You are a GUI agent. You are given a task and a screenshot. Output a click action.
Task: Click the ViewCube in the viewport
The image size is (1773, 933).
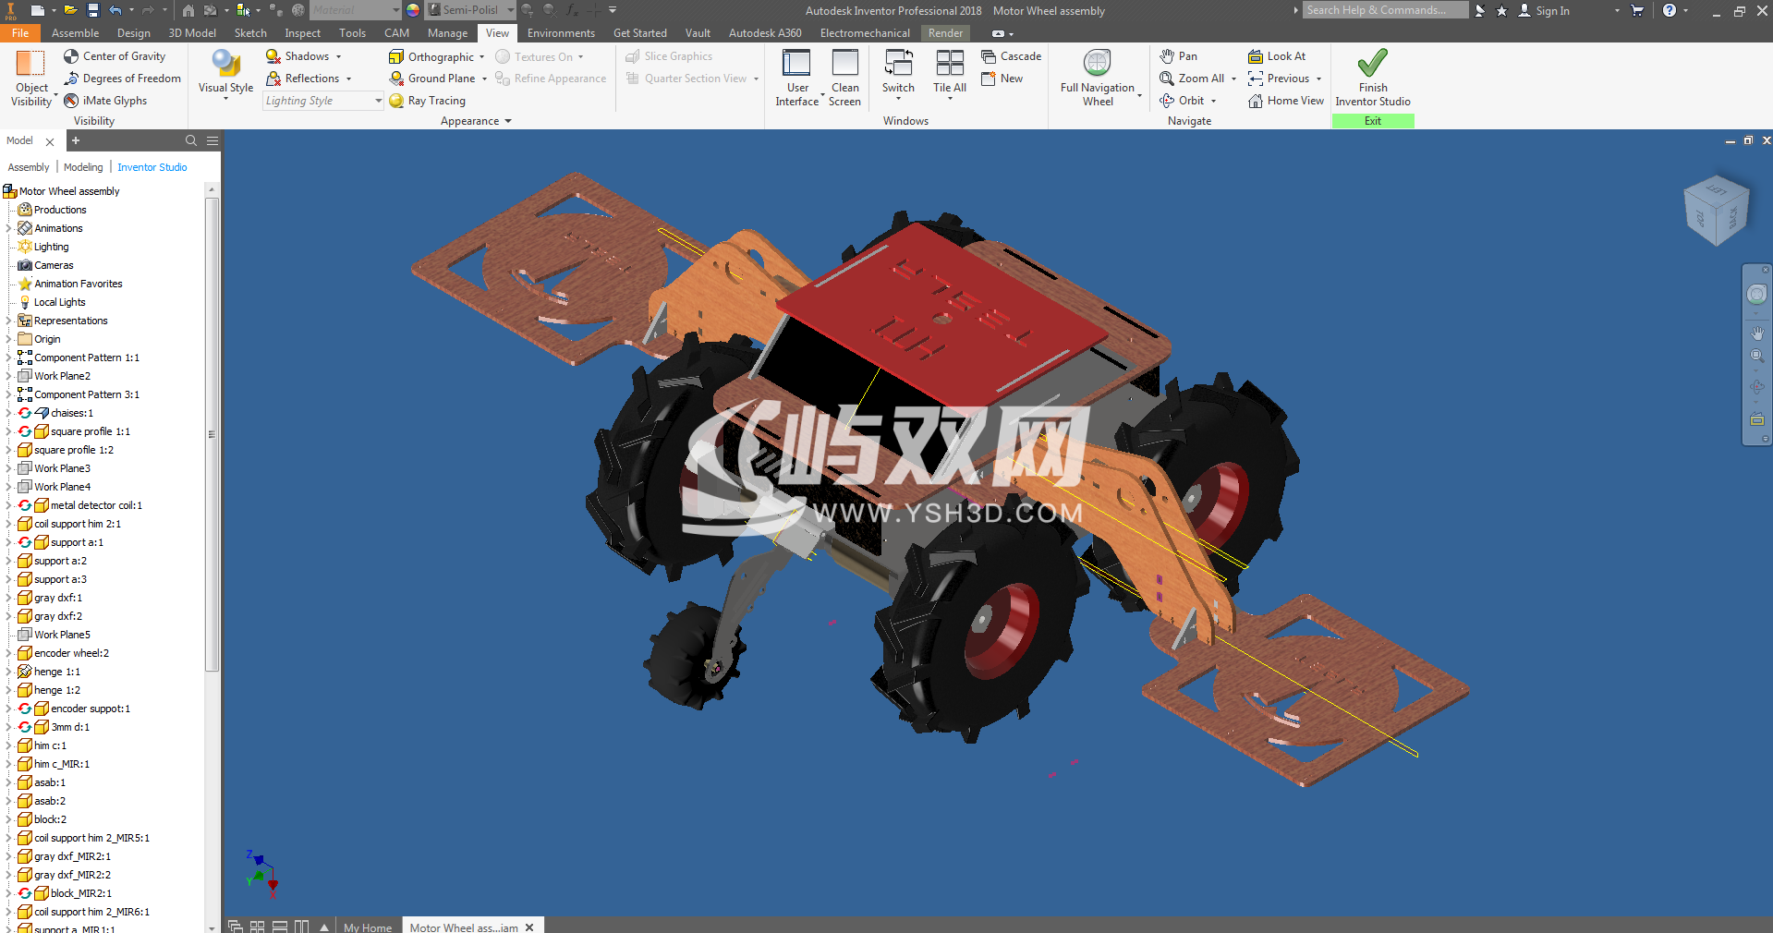[1717, 210]
